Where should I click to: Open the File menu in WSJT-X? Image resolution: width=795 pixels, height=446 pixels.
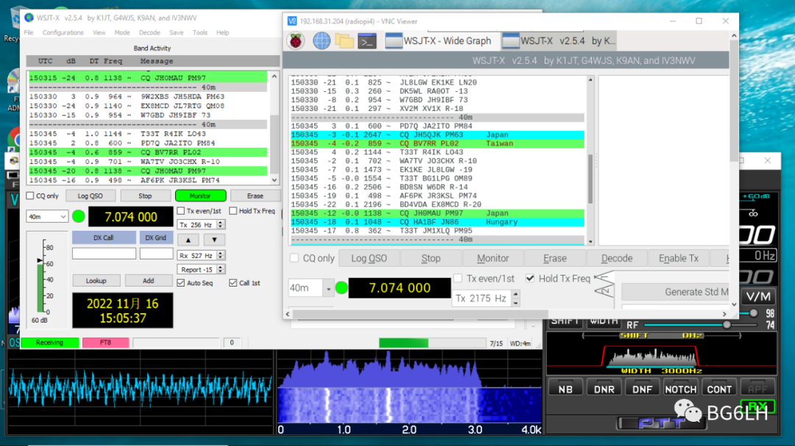click(29, 32)
